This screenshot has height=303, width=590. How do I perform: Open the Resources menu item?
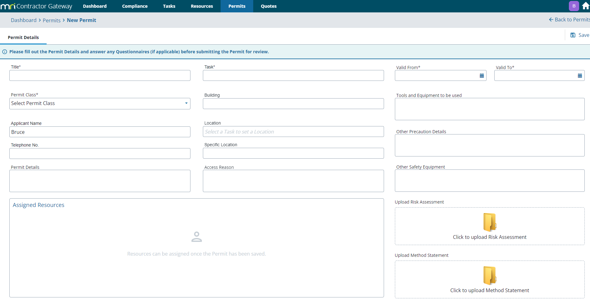click(x=202, y=6)
